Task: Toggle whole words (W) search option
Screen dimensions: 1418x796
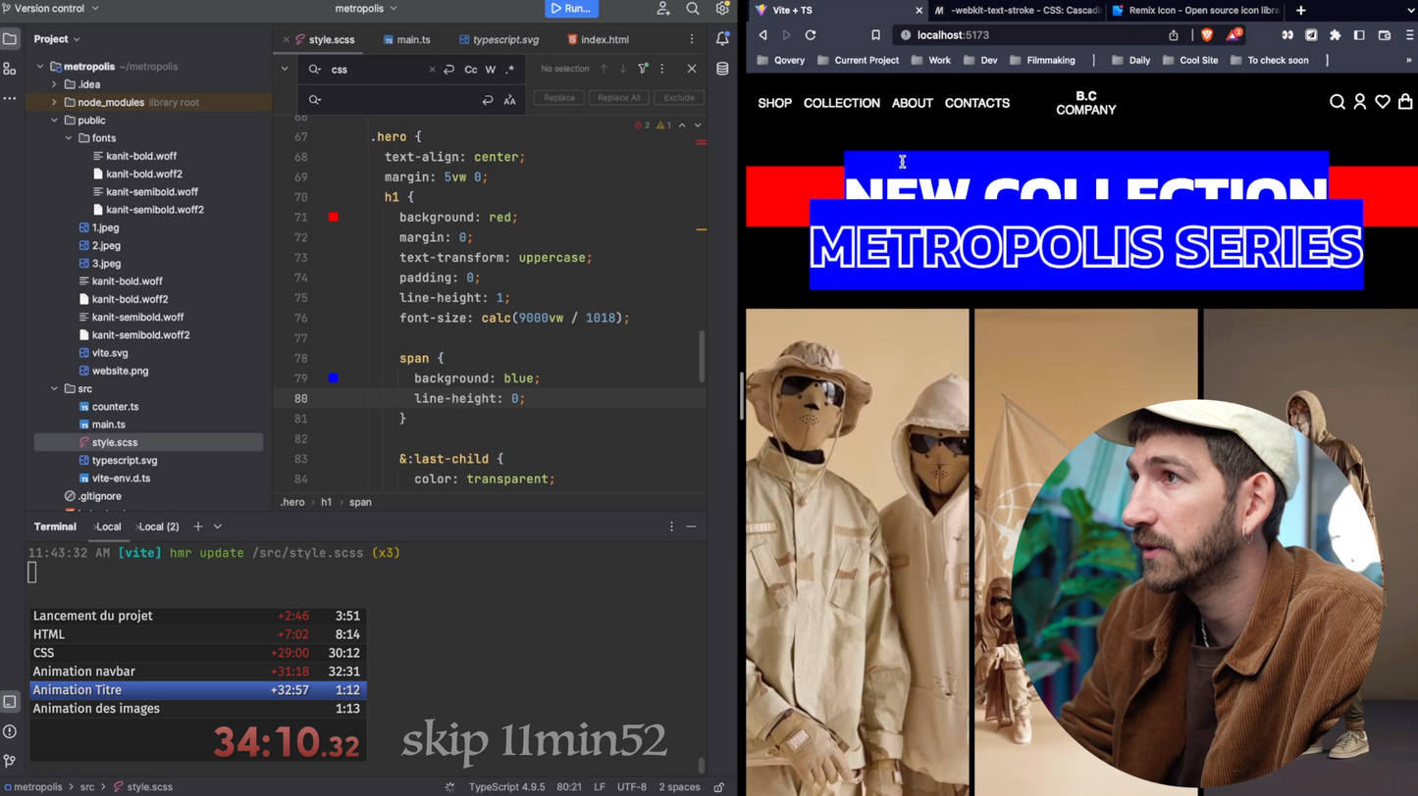Action: [491, 70]
